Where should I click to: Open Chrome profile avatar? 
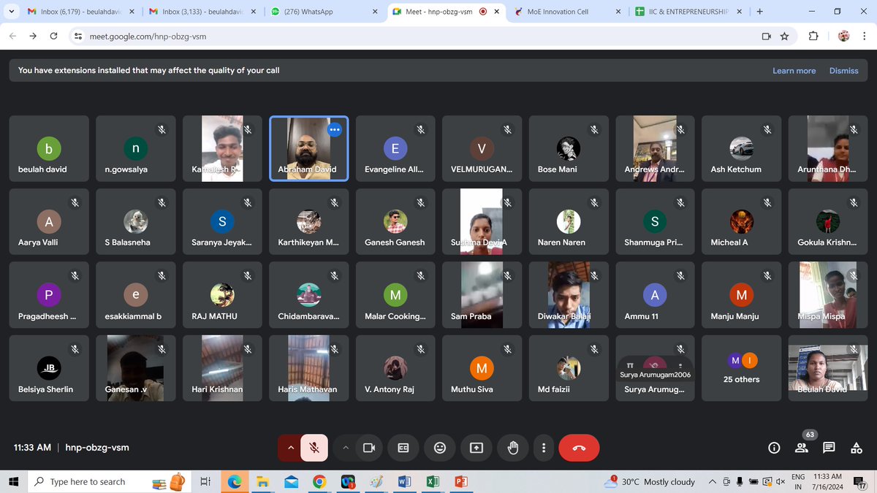(x=843, y=36)
